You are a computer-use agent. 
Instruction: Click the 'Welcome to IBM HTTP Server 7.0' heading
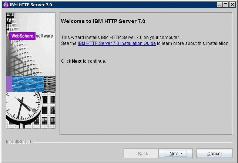pyautogui.click(x=103, y=21)
